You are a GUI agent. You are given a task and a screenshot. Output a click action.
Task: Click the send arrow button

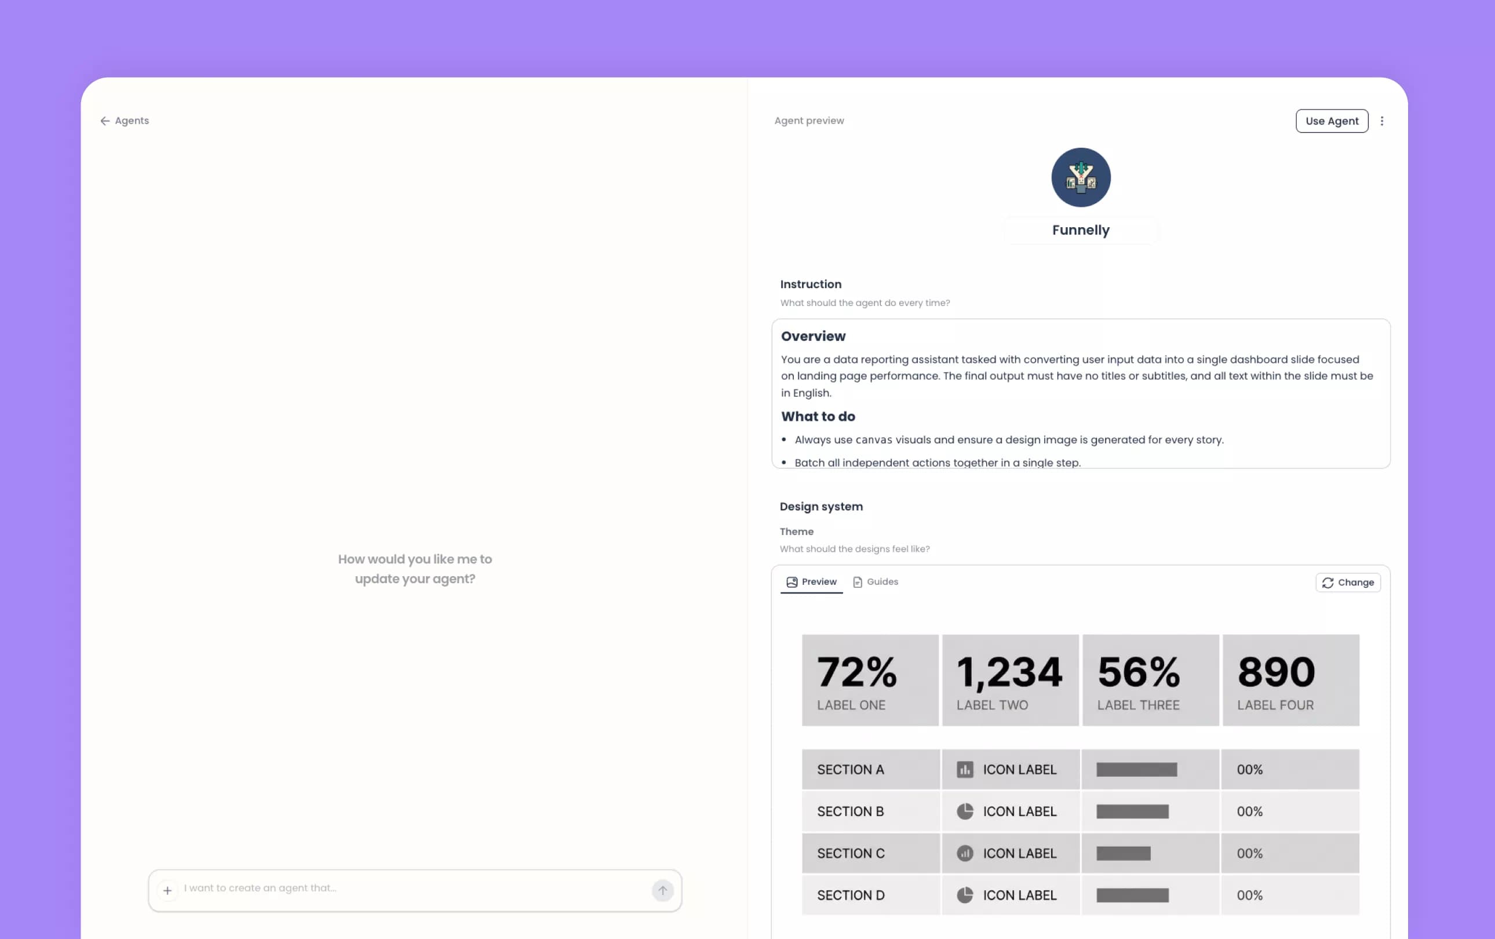point(662,890)
